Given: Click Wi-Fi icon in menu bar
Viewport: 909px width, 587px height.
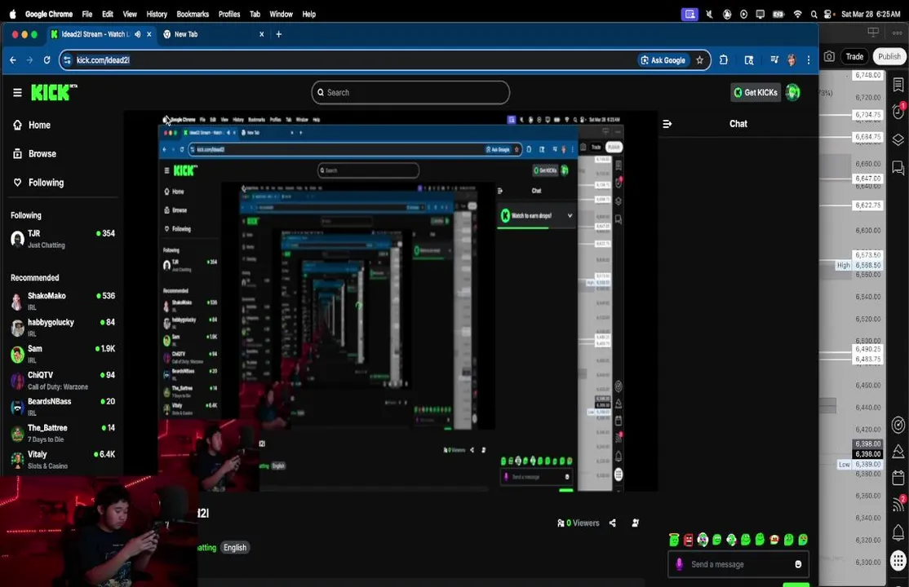Looking at the screenshot, I should point(798,14).
